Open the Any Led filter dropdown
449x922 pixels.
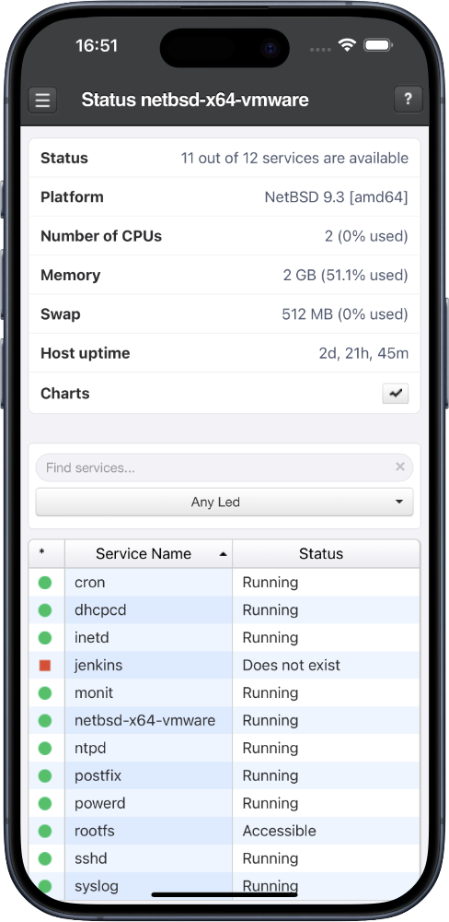tap(224, 502)
